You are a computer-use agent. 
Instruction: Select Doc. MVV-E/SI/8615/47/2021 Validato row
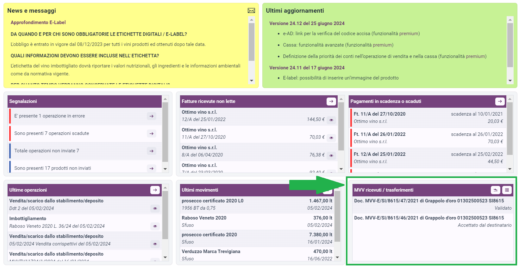(x=433, y=205)
